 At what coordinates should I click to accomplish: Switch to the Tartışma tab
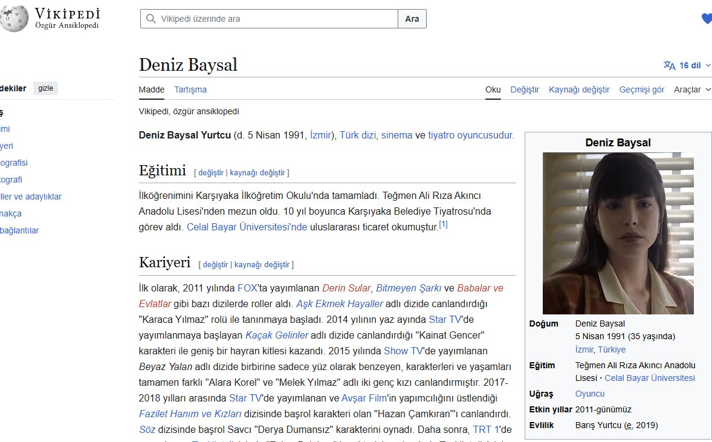pos(190,89)
